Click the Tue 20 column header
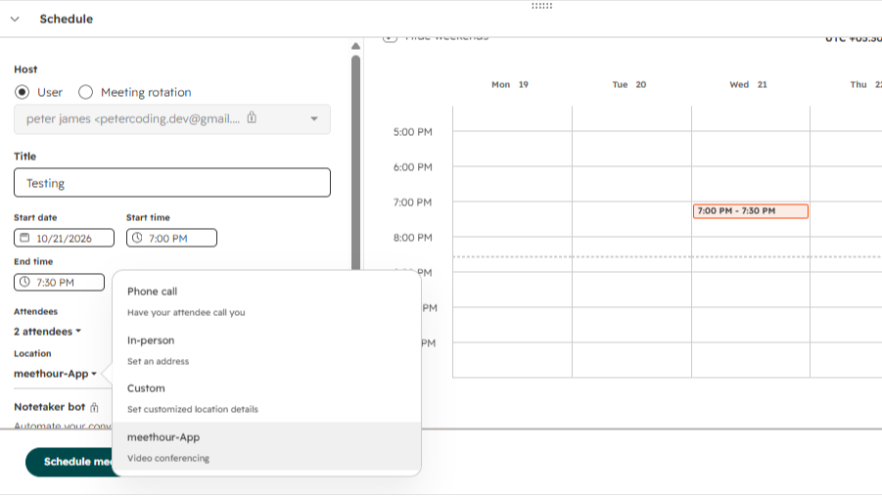The height and width of the screenshot is (496, 882). click(x=628, y=84)
